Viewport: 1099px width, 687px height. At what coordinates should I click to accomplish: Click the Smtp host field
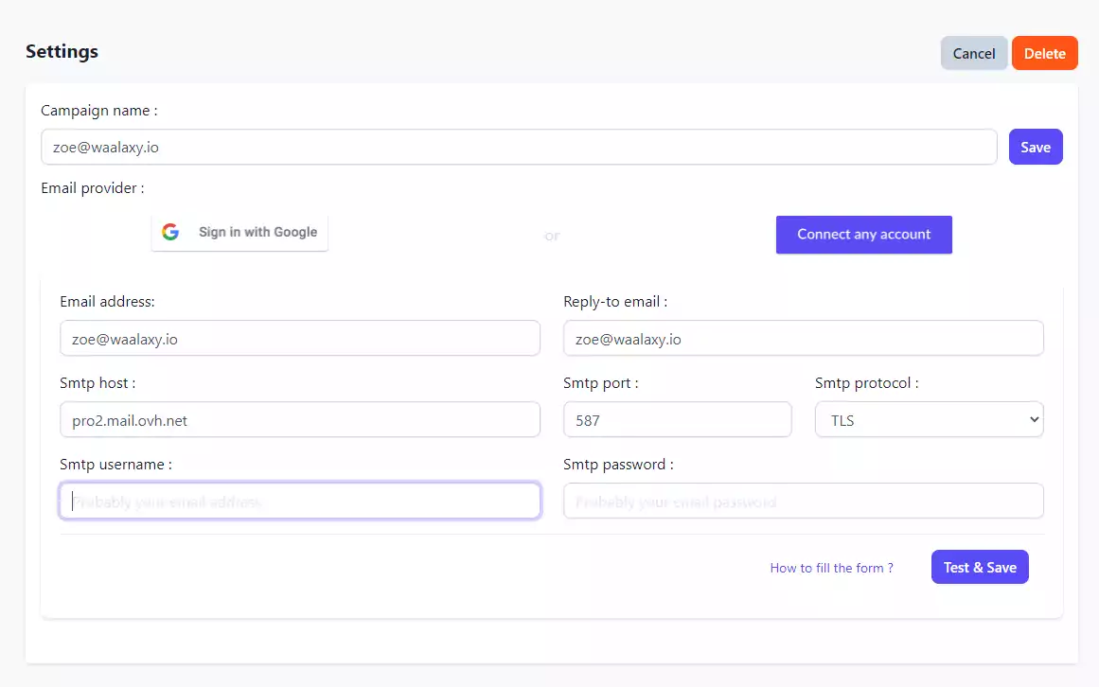pos(299,420)
